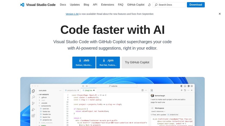The height and width of the screenshot is (126, 225).
Task: Select footer.tsx in the explorer
Action: click(46, 111)
